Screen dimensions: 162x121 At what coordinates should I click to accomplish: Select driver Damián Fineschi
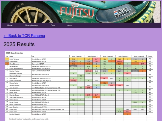tap(14, 114)
